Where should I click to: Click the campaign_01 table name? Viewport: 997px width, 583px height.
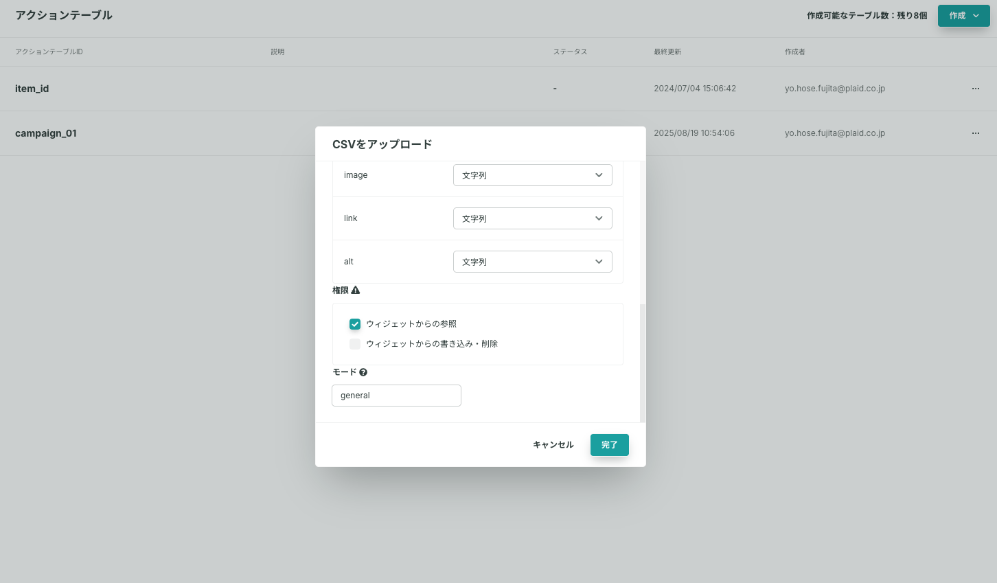[x=46, y=133]
